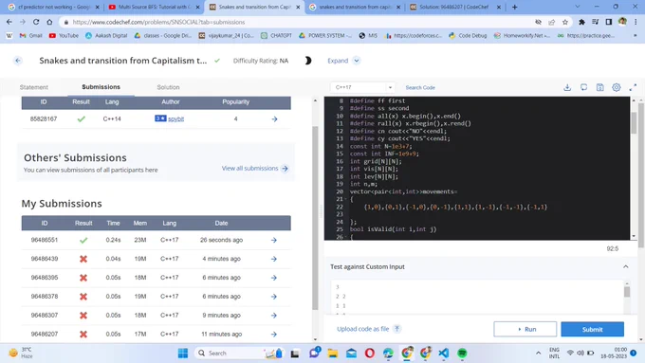Click the code editor vertical scrollbar
645x363 pixels.
click(634, 123)
